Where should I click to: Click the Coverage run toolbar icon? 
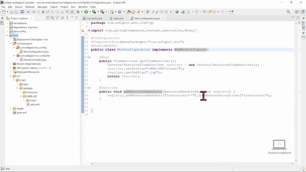pos(94,12)
